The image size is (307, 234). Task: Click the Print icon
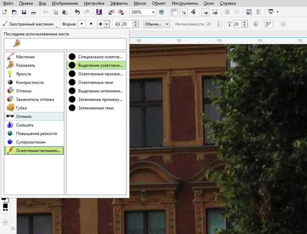pos(33,12)
